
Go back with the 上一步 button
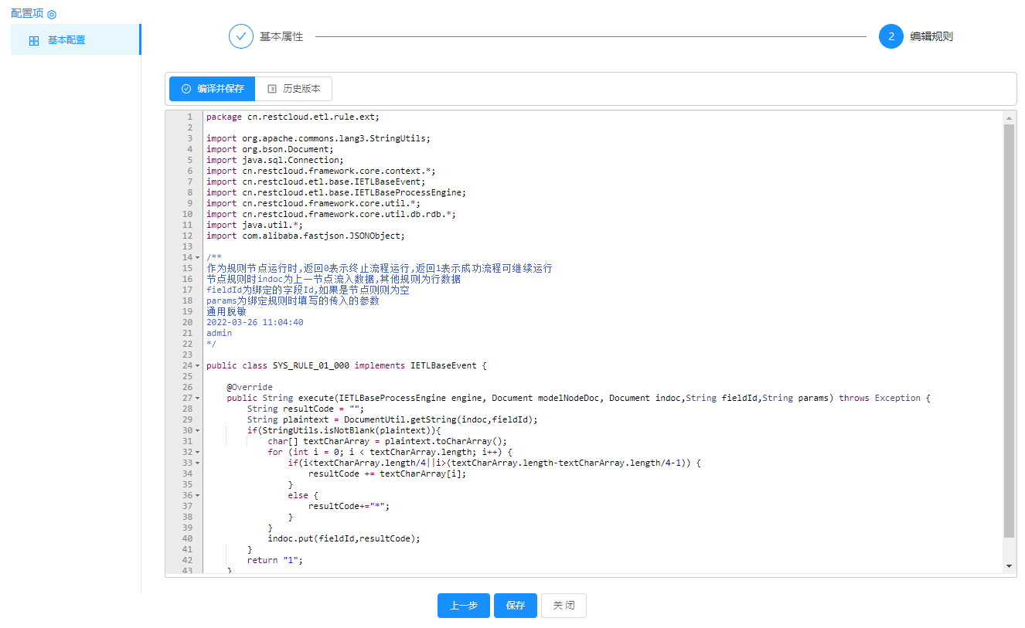coord(464,606)
